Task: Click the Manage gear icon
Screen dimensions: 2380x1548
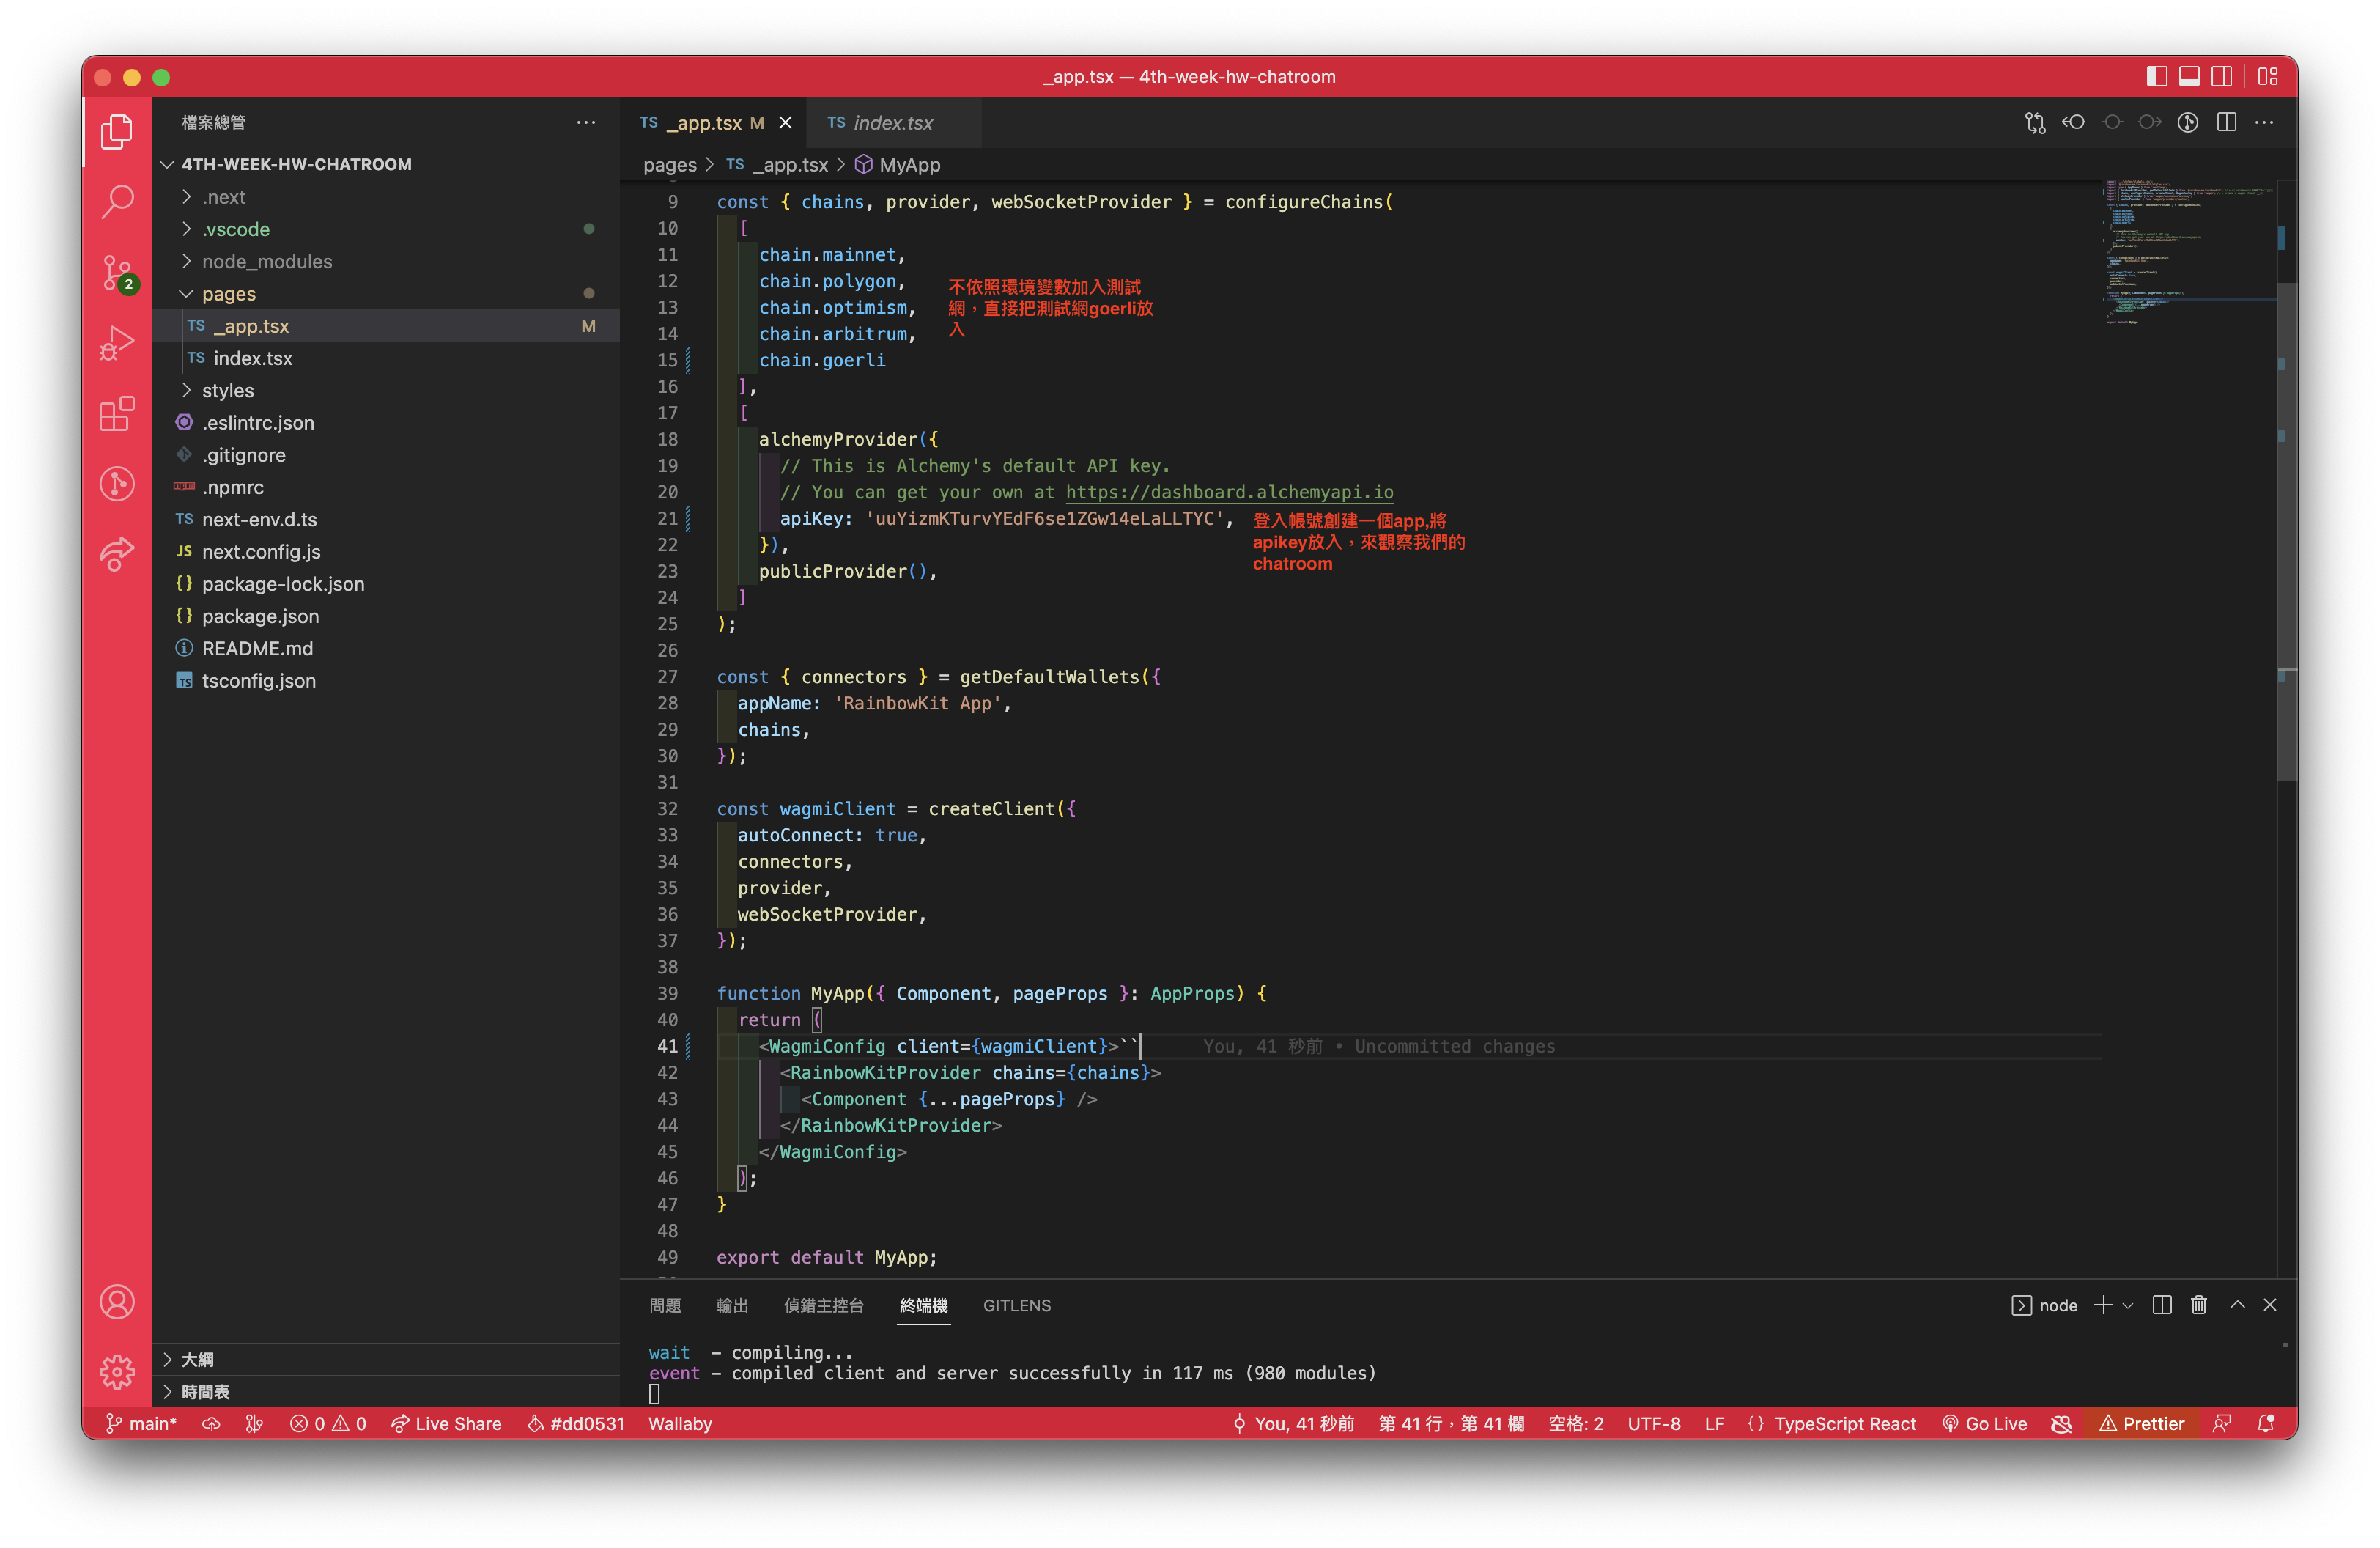Action: [x=117, y=1371]
